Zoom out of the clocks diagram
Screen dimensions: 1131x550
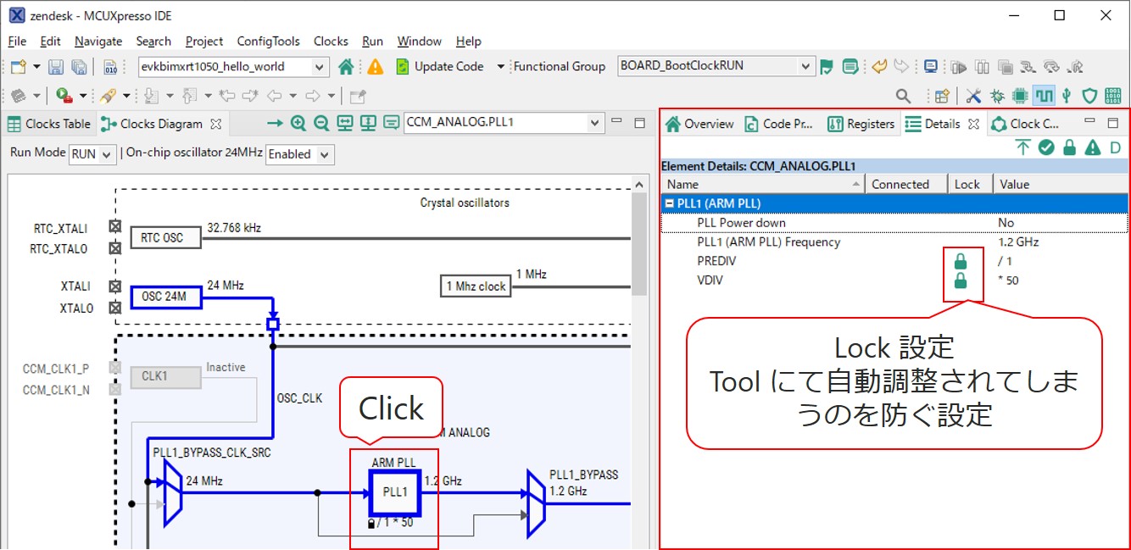tap(321, 123)
